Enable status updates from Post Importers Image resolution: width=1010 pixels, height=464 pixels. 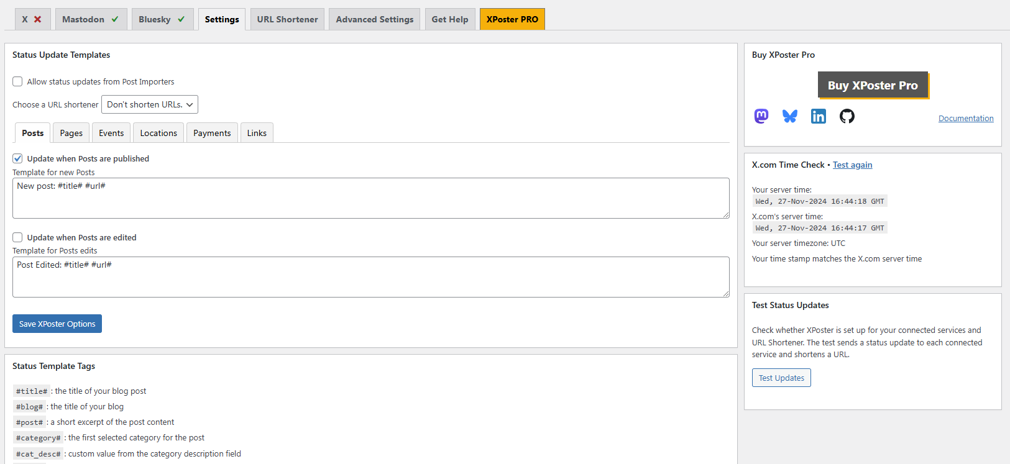17,81
